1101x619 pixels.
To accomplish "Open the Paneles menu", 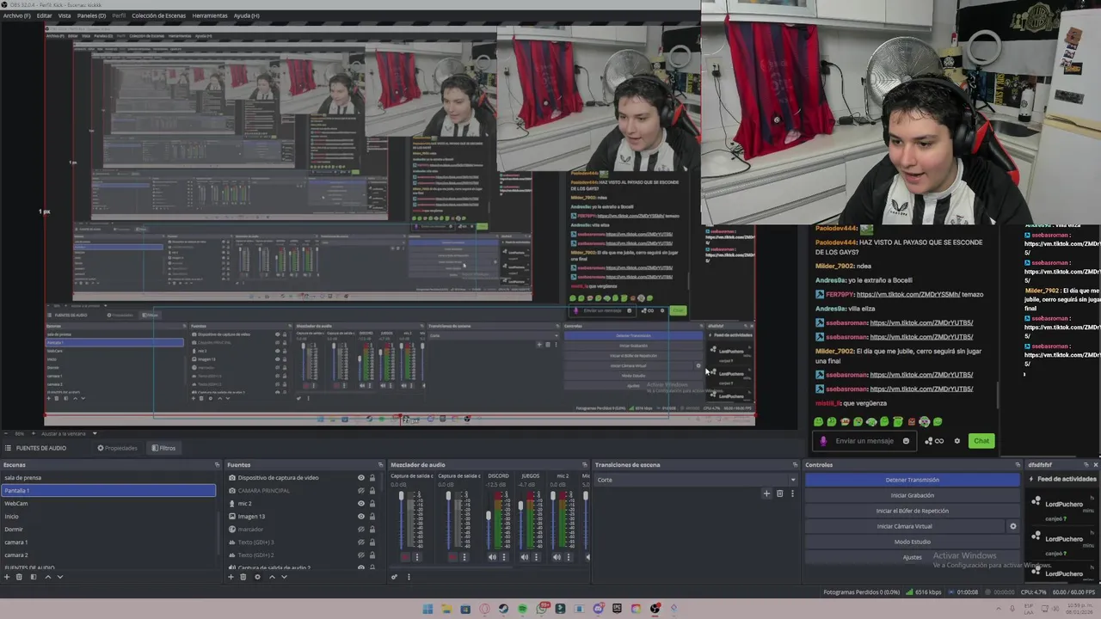I will point(91,15).
